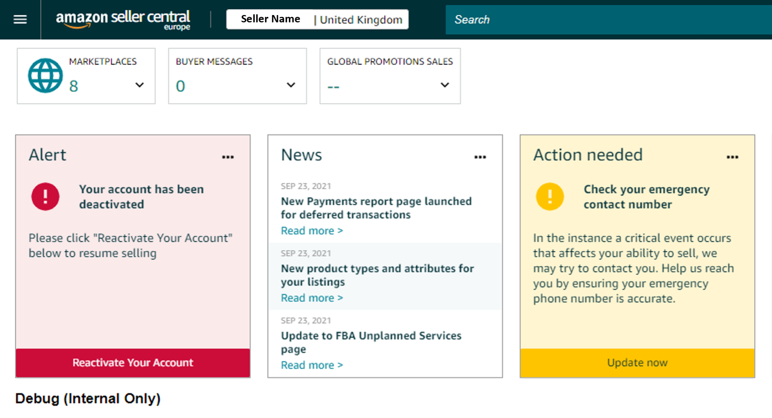Open the New Payments report headline
Viewport: 772px width, 418px height.
pyautogui.click(x=376, y=208)
